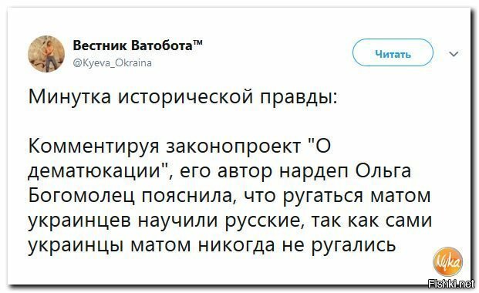Open the @Kyeva_Okraina handle link
Viewport: 479px width, 293px height.
pyautogui.click(x=112, y=63)
